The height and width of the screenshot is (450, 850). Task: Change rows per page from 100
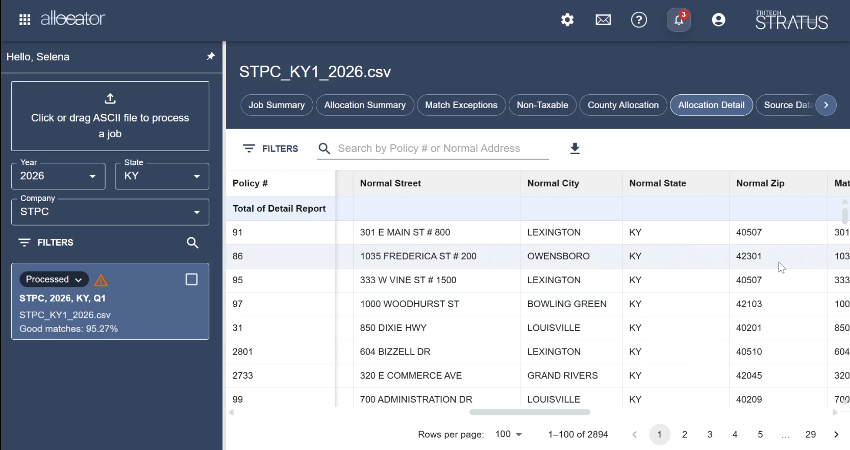508,434
